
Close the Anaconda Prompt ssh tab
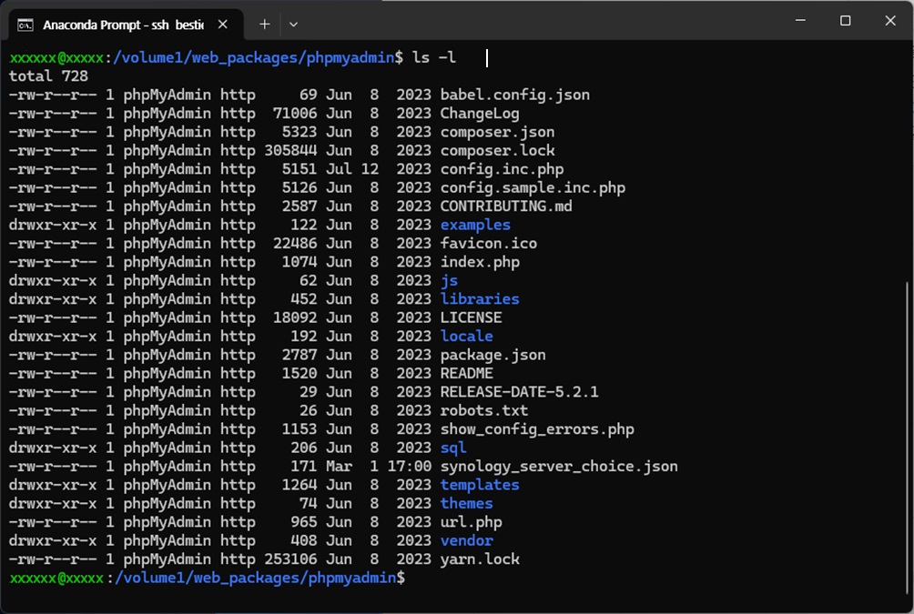click(224, 25)
